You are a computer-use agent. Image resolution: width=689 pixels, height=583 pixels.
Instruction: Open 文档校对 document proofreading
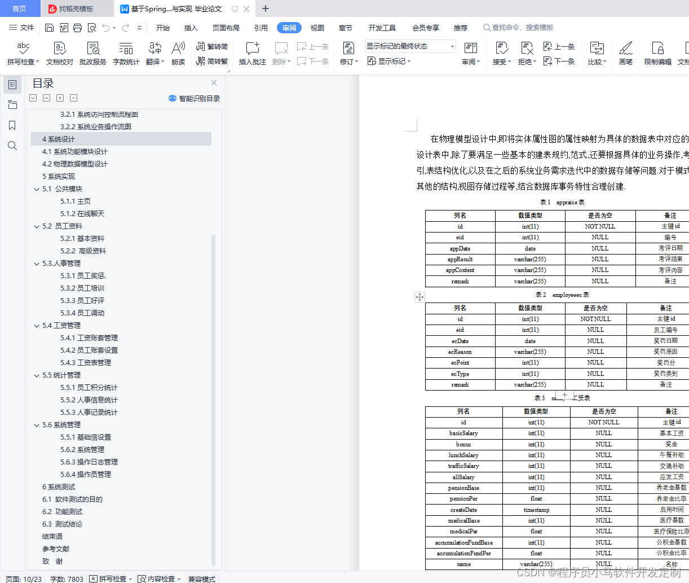pos(60,54)
